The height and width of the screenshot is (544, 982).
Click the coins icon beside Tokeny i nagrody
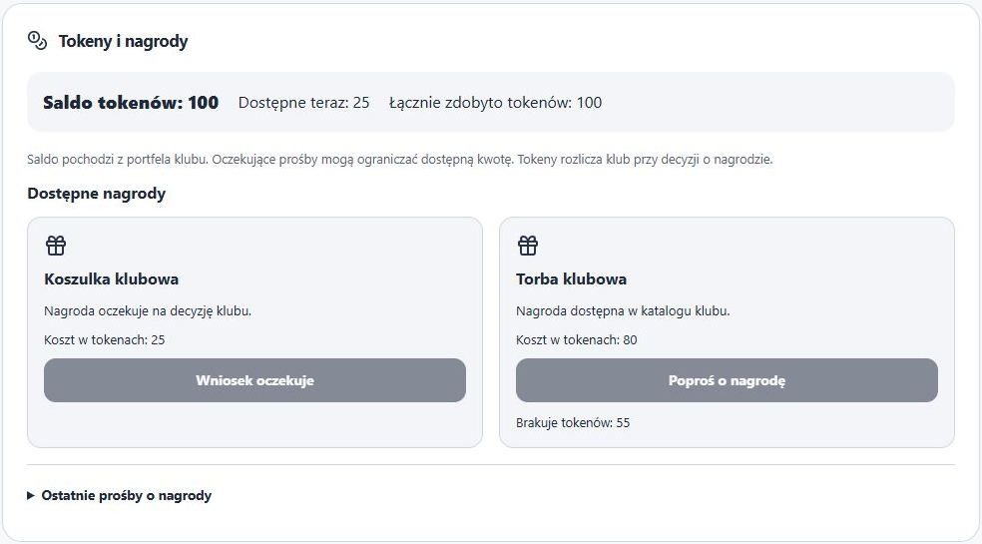pyautogui.click(x=37, y=41)
